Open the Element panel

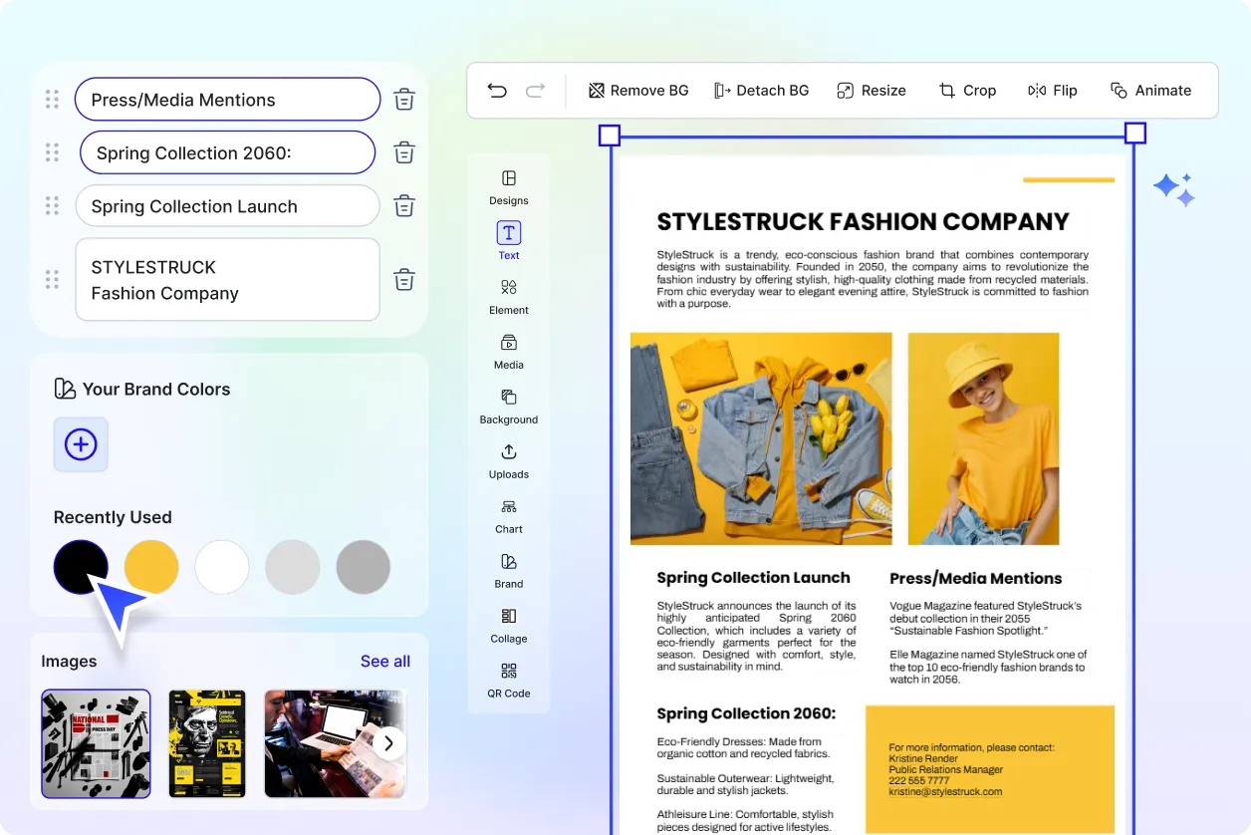[508, 296]
